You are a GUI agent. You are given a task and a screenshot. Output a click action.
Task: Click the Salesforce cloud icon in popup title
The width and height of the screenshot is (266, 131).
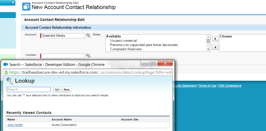pyautogui.click(x=6, y=65)
